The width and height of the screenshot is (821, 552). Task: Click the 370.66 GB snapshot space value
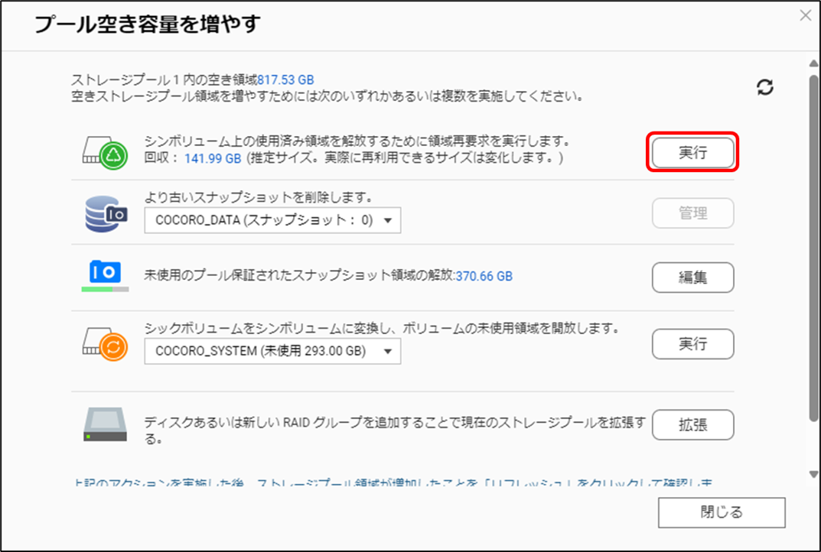point(484,275)
